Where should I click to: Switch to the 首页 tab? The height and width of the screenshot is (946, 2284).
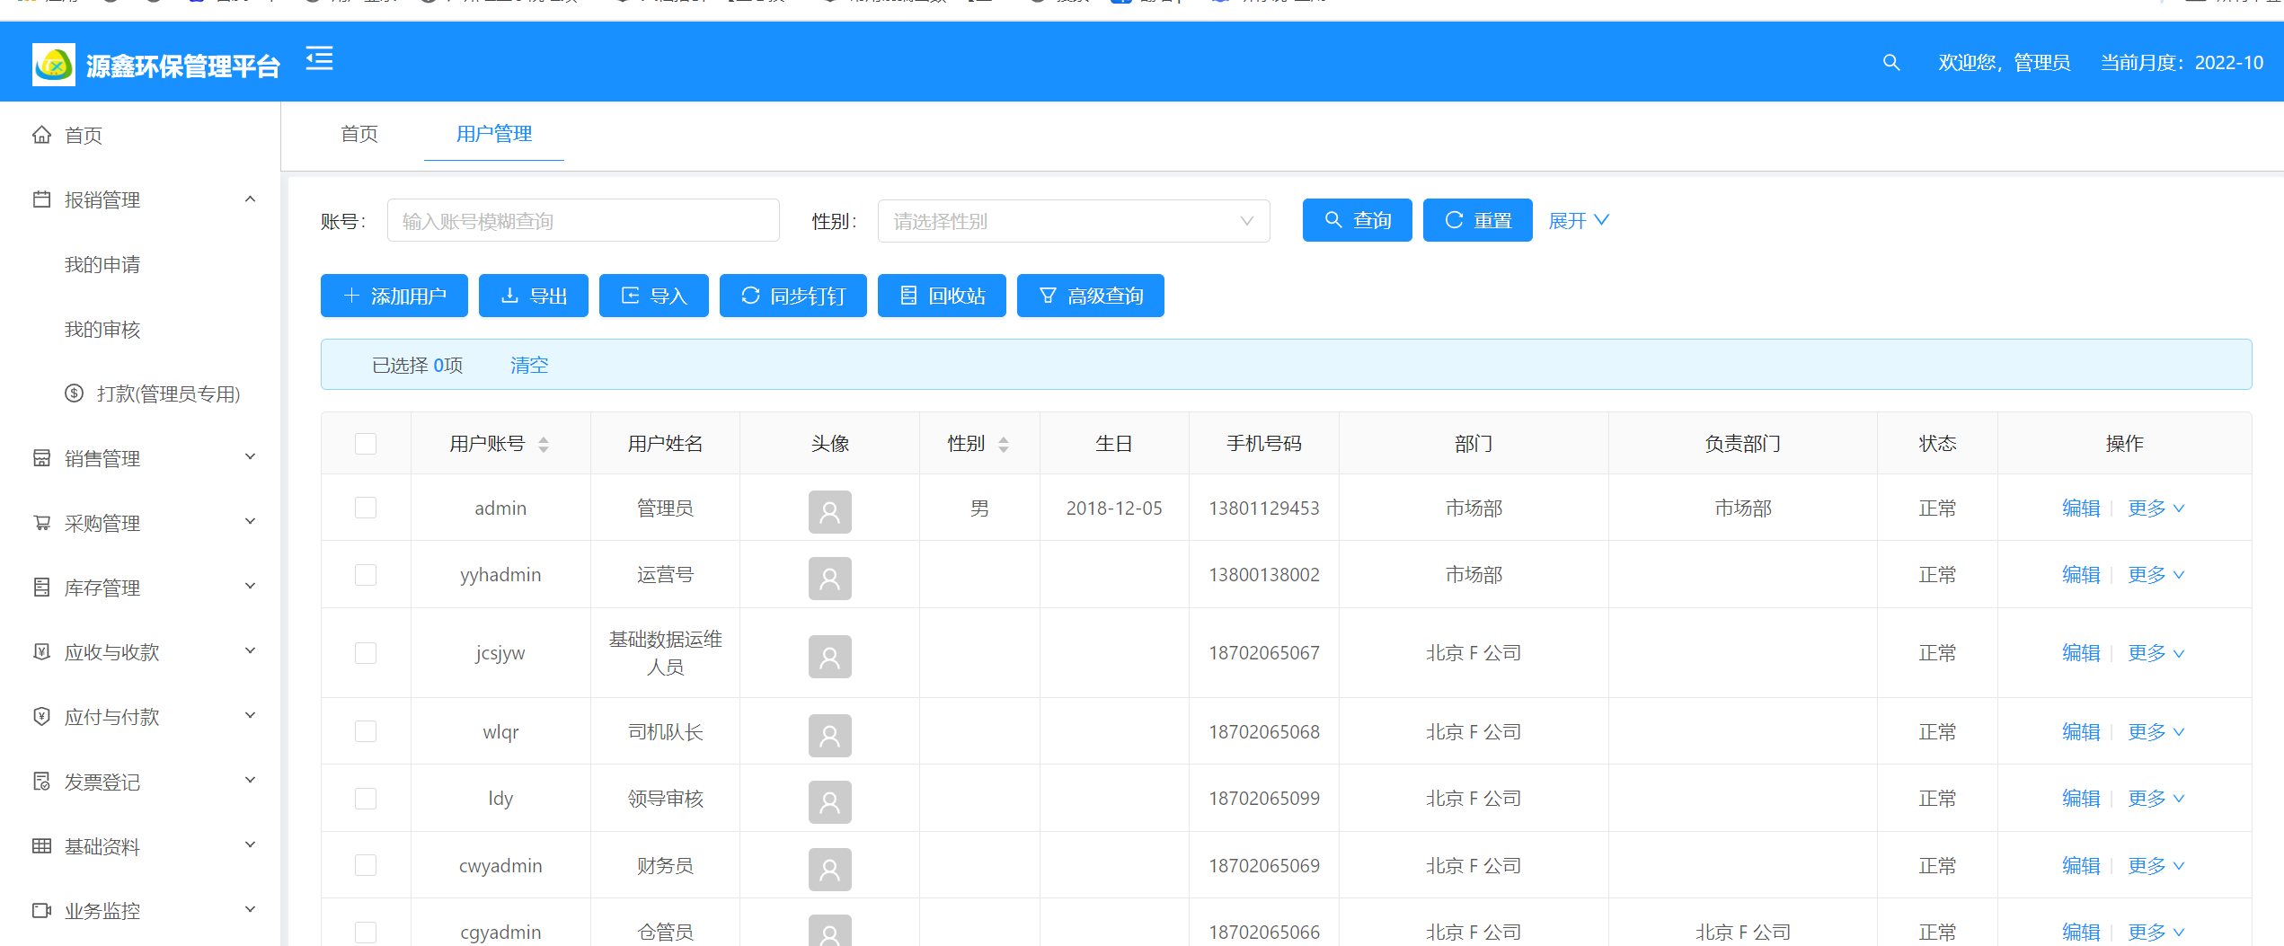(x=359, y=134)
